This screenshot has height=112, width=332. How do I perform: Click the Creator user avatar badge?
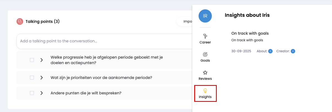pyautogui.click(x=293, y=51)
